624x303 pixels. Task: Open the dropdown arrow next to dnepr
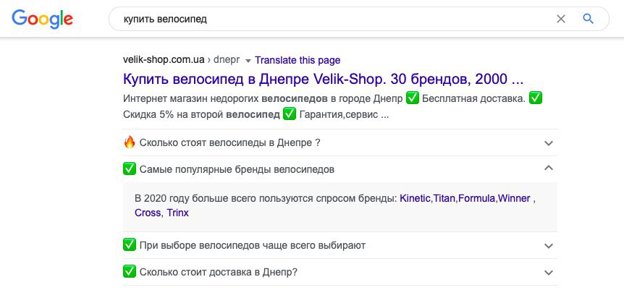pyautogui.click(x=248, y=61)
